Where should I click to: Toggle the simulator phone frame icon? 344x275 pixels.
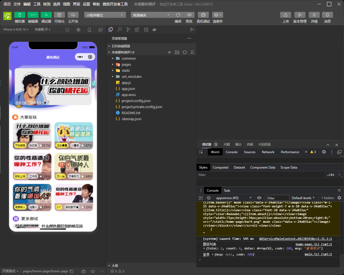[89, 30]
